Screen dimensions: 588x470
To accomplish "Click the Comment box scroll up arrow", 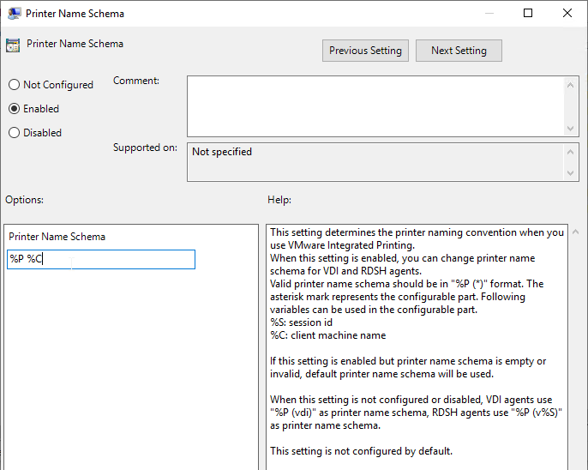I will [570, 85].
